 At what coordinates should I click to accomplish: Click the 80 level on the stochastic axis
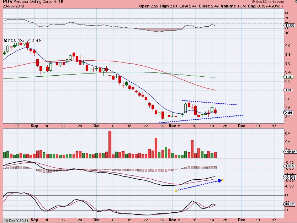point(287,195)
